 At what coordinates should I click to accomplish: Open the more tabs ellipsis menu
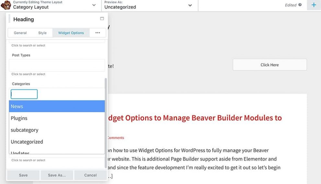point(97,33)
